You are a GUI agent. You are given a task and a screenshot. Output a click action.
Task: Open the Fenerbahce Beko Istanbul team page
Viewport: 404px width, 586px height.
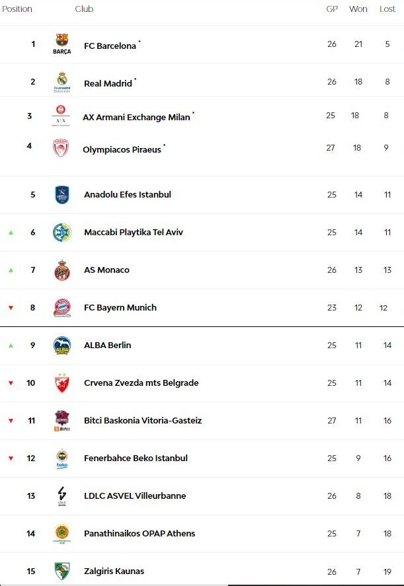[136, 458]
